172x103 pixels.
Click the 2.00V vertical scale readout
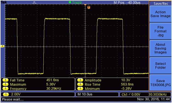point(16,94)
